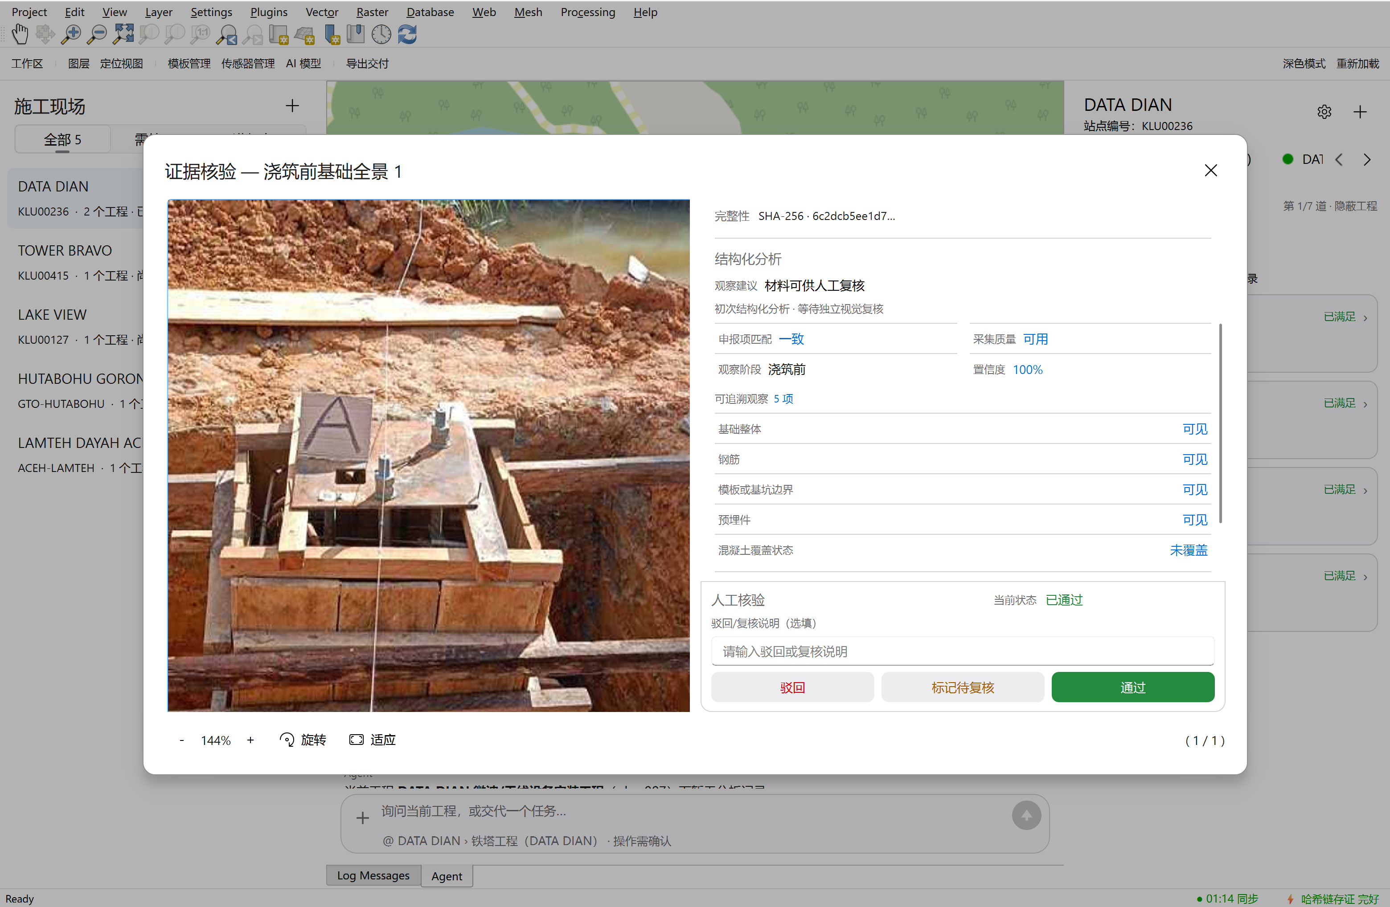Viewport: 1390px width, 907px height.
Task: Select the Zoom In magnifier tool
Action: (x=71, y=34)
